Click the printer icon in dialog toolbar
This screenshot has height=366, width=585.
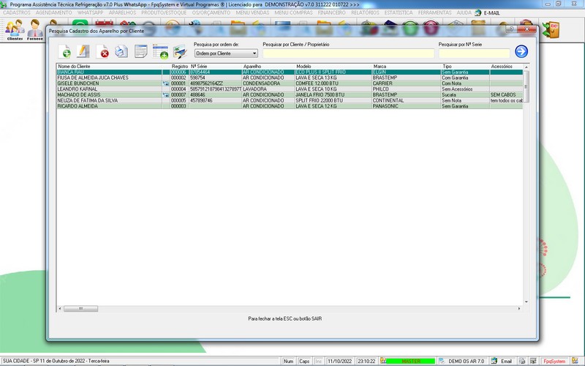click(121, 51)
